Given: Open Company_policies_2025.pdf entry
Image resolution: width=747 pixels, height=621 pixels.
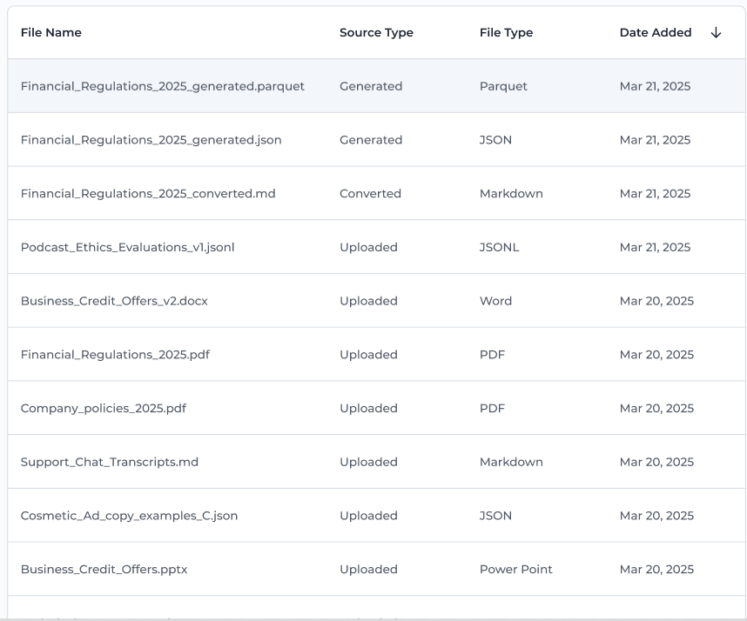Looking at the screenshot, I should [x=376, y=408].
